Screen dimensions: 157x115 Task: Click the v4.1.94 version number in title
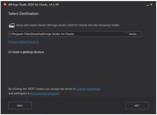coord(54,5)
